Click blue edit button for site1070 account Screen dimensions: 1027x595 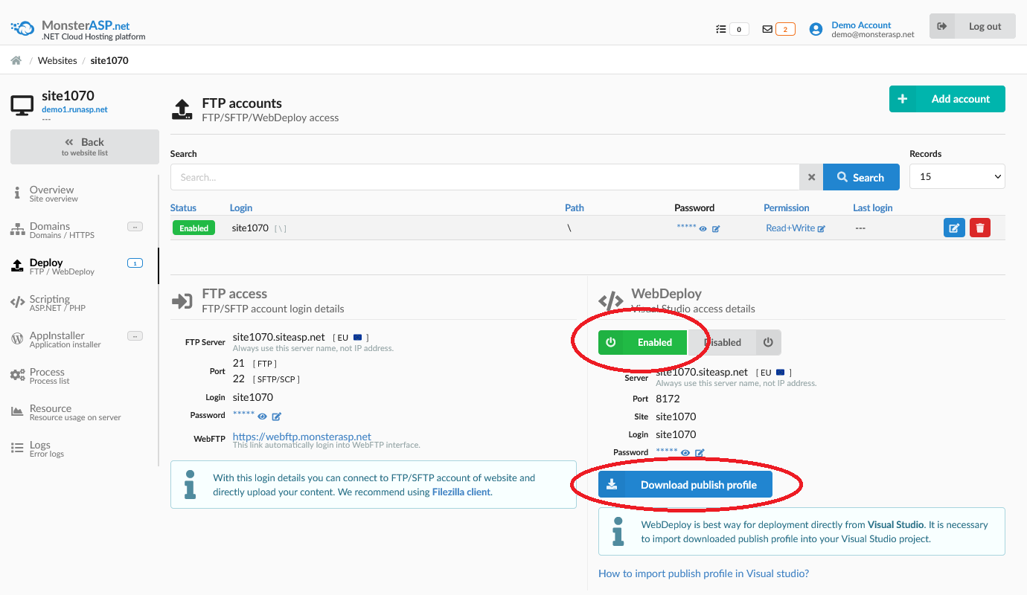click(954, 228)
